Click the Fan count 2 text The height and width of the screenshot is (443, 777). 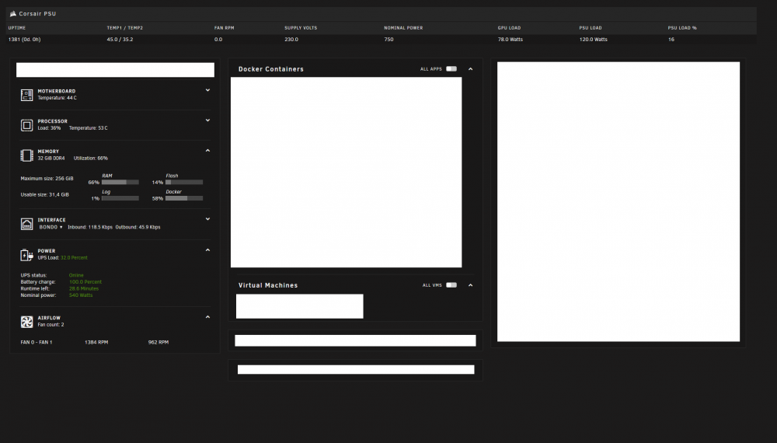[x=51, y=325]
